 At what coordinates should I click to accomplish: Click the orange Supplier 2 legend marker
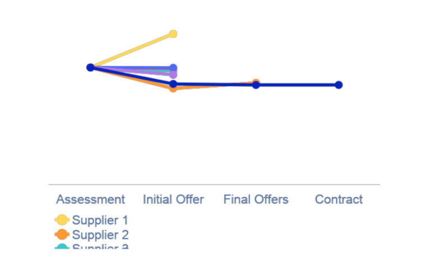[x=62, y=235]
